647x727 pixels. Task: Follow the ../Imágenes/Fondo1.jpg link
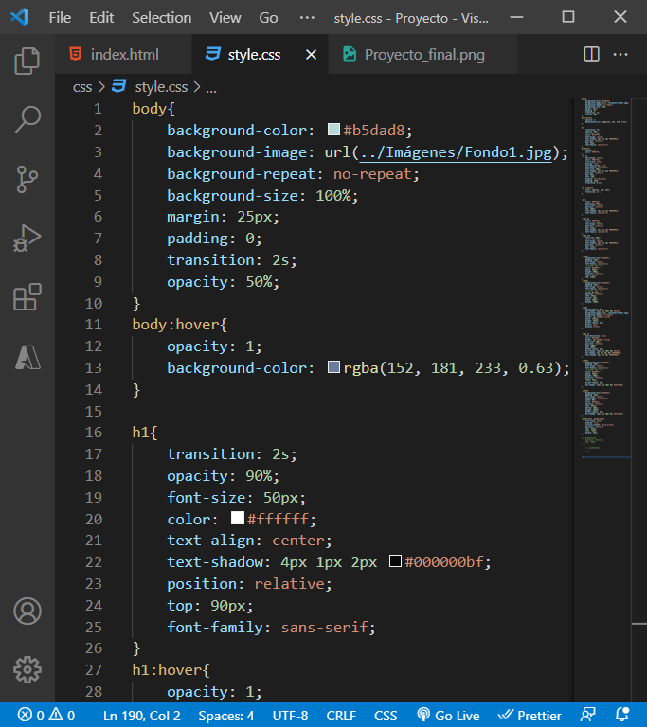pyautogui.click(x=457, y=152)
